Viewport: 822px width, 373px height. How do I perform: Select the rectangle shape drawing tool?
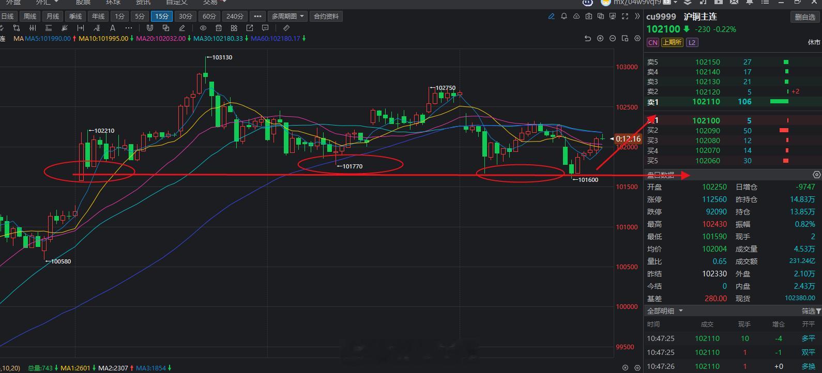click(x=17, y=28)
